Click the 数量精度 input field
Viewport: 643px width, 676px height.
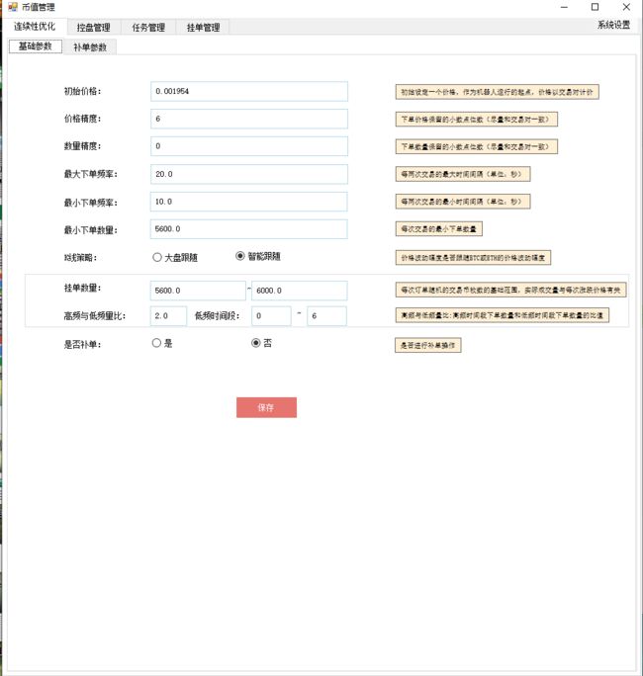coord(249,146)
